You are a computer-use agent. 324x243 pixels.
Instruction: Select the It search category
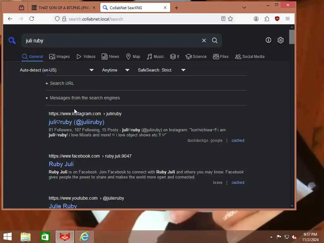174,56
